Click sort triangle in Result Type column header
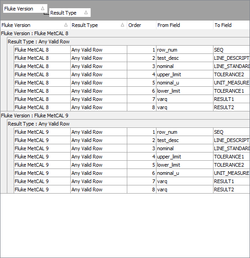 tap(122, 25)
